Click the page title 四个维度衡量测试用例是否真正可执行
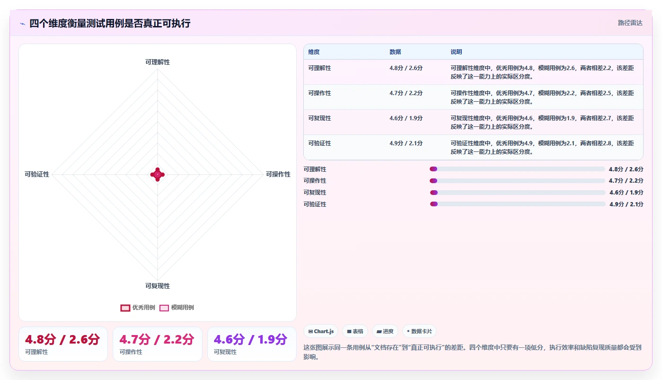Viewport: 662px width, 380px height. click(x=110, y=23)
